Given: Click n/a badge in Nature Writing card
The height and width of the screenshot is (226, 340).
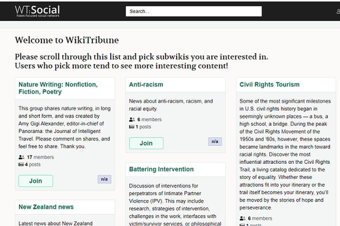Looking at the screenshot, I should (104, 179).
